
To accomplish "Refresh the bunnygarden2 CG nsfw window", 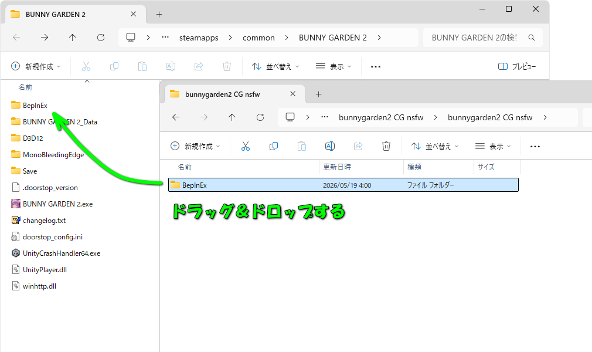I will click(260, 117).
